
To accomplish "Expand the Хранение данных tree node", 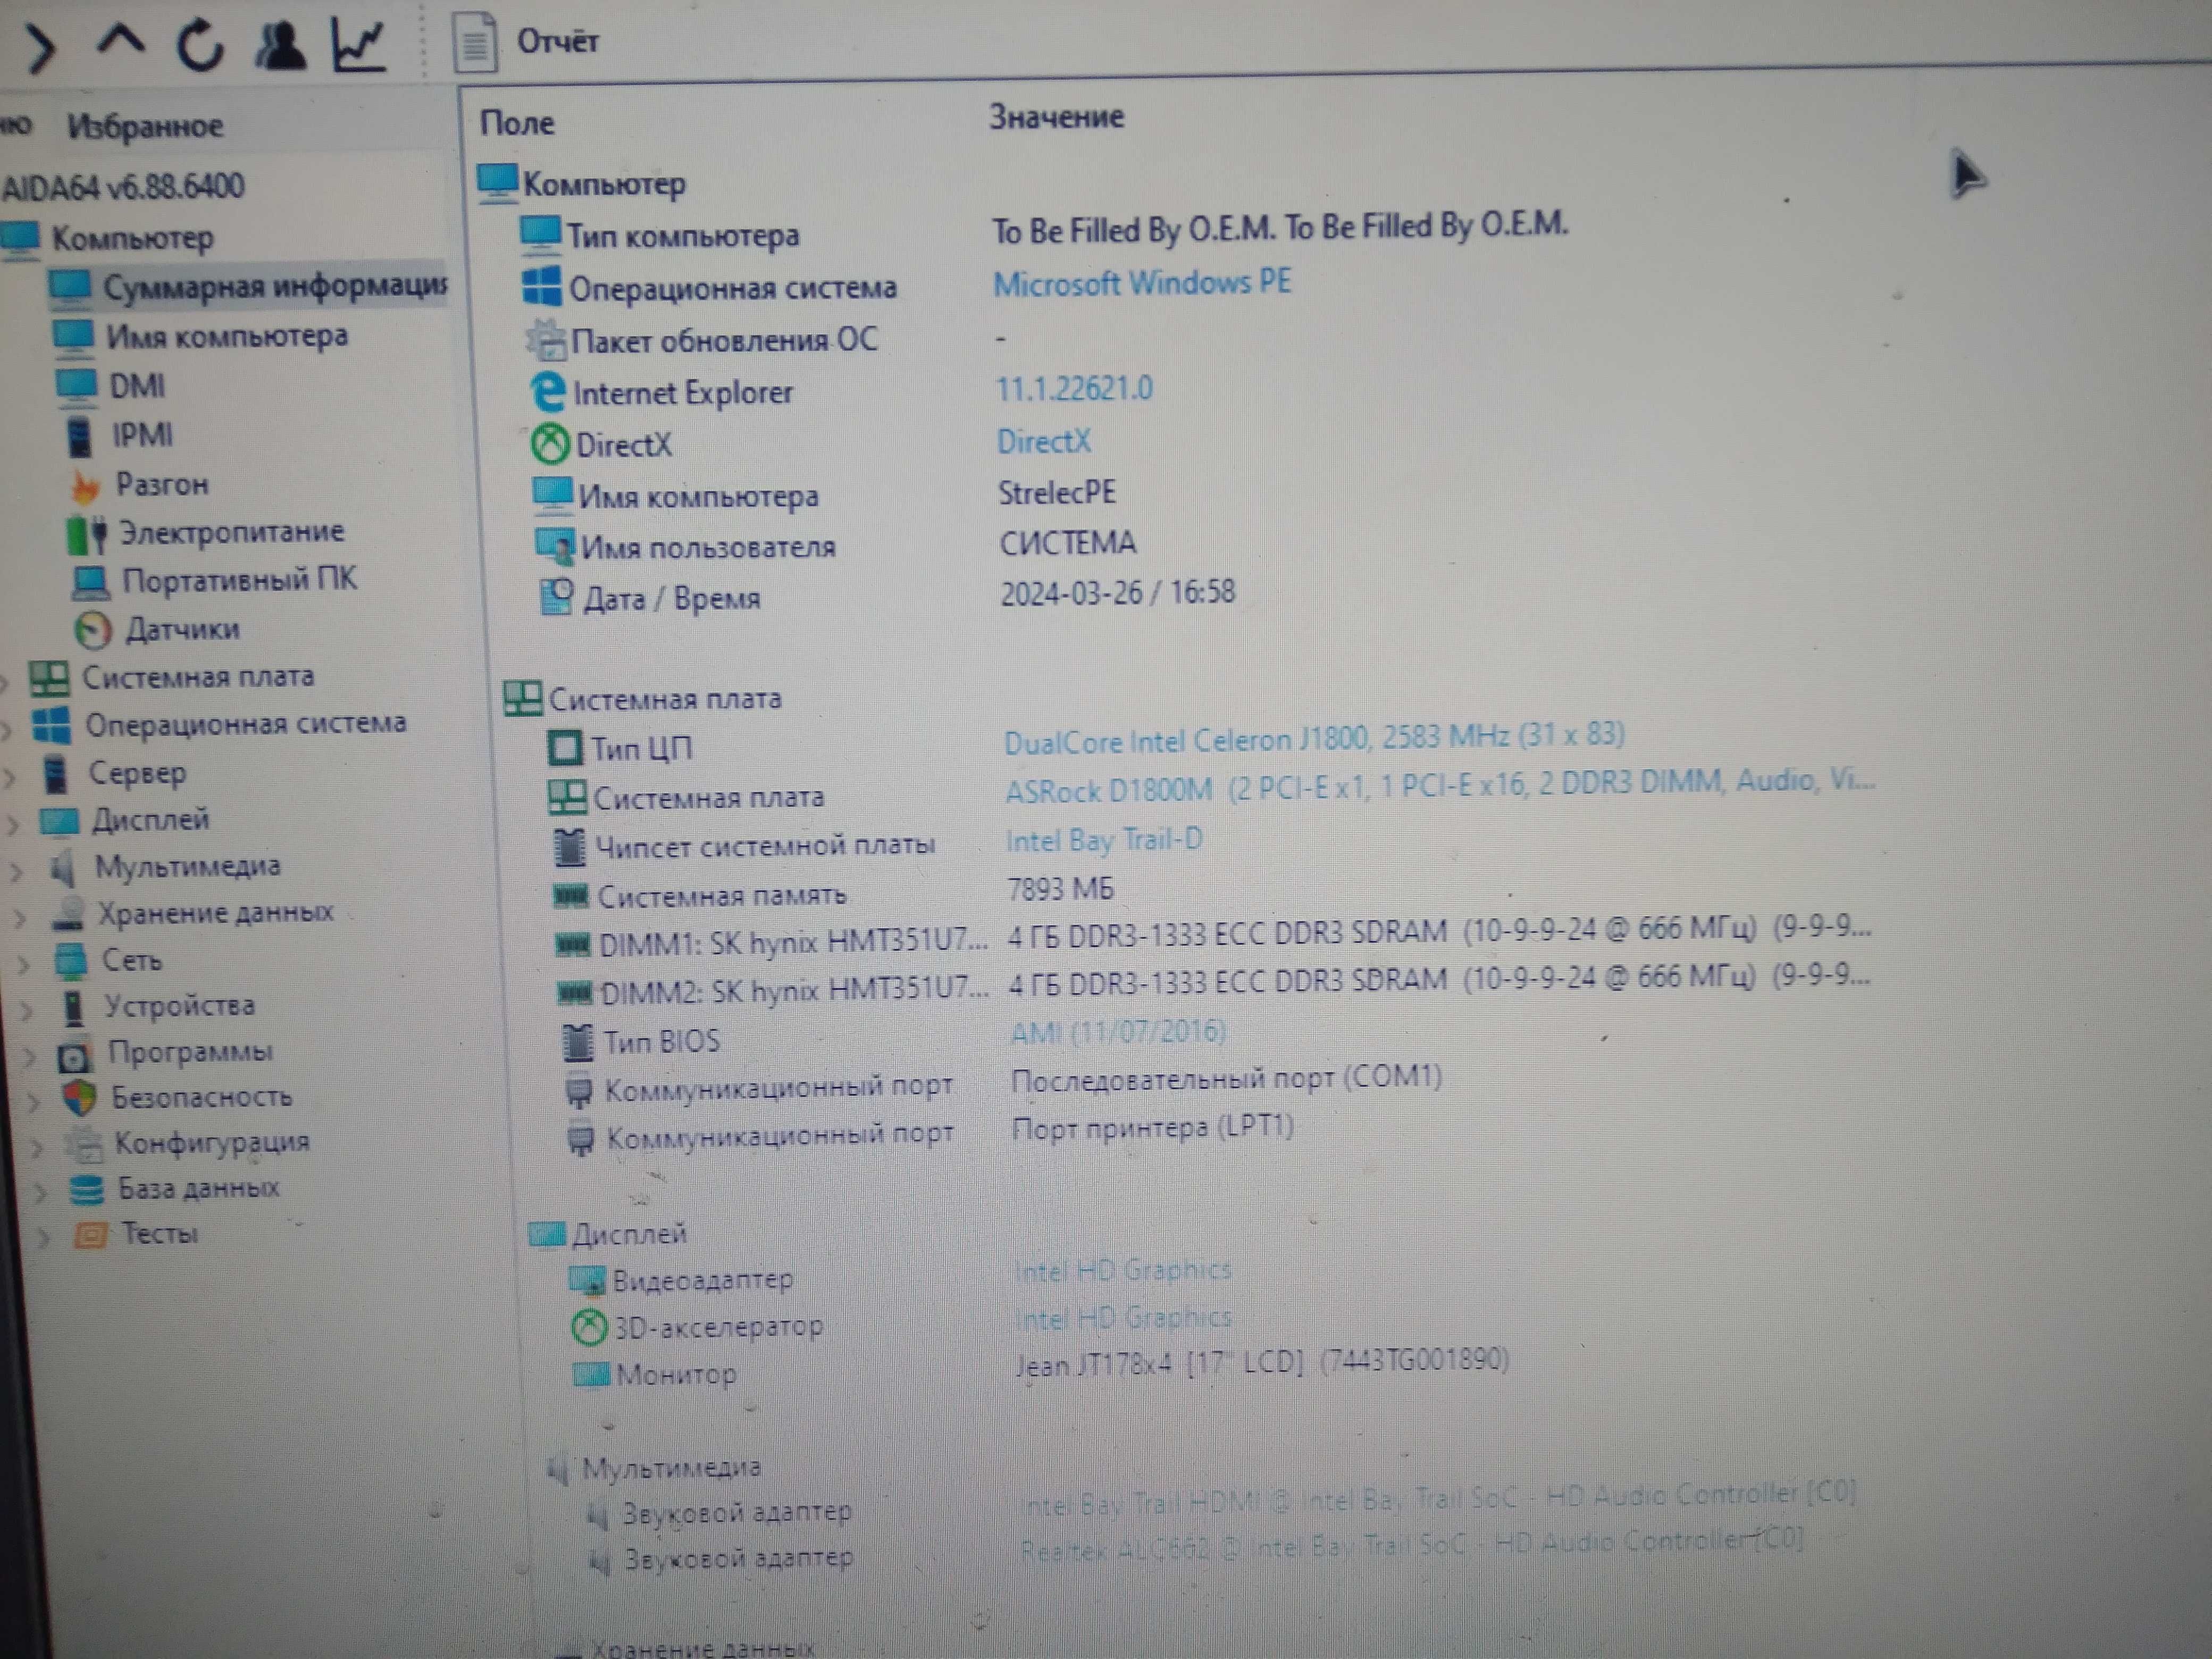I will click(x=19, y=918).
